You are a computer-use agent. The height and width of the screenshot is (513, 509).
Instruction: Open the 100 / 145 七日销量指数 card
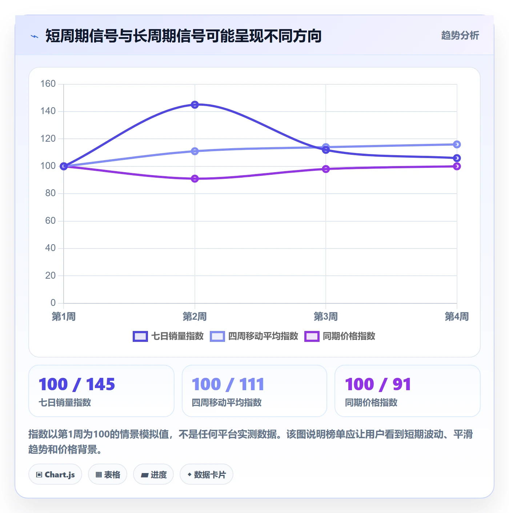click(x=101, y=391)
